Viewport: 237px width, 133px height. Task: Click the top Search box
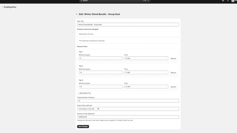pyautogui.click(x=115, y=1)
